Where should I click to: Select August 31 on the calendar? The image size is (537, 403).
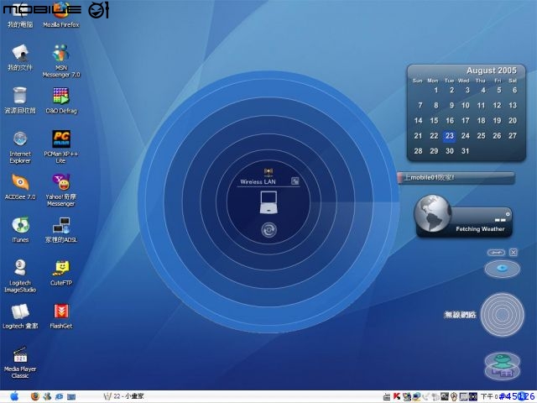465,151
